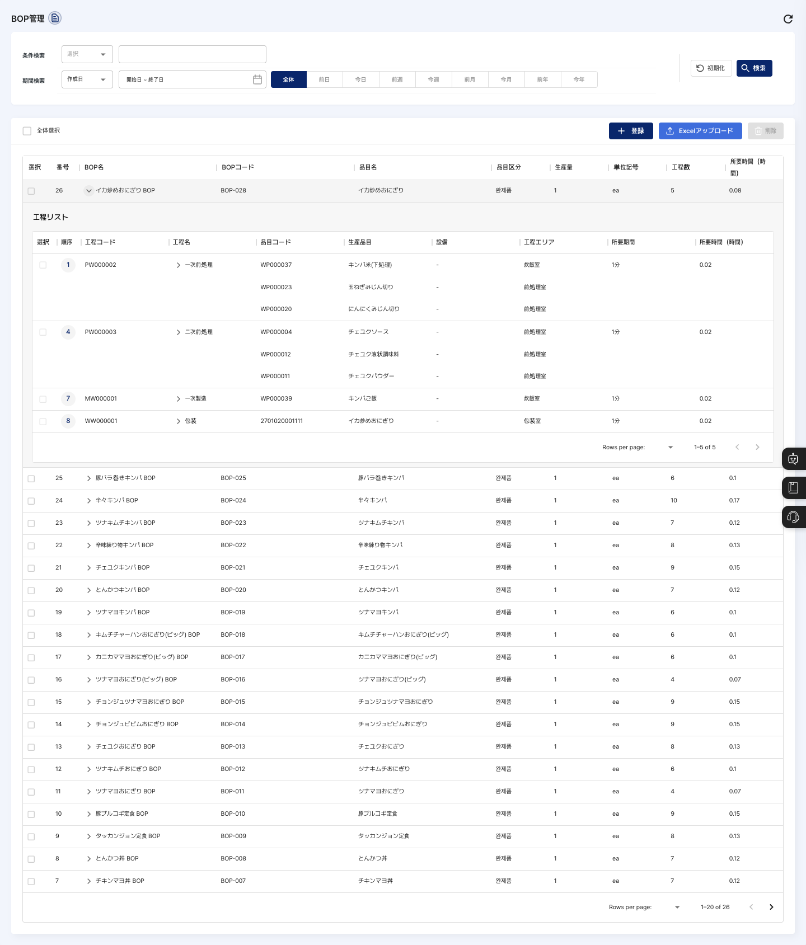
Task: Expand the 二次前処理 process row
Action: pyautogui.click(x=179, y=332)
